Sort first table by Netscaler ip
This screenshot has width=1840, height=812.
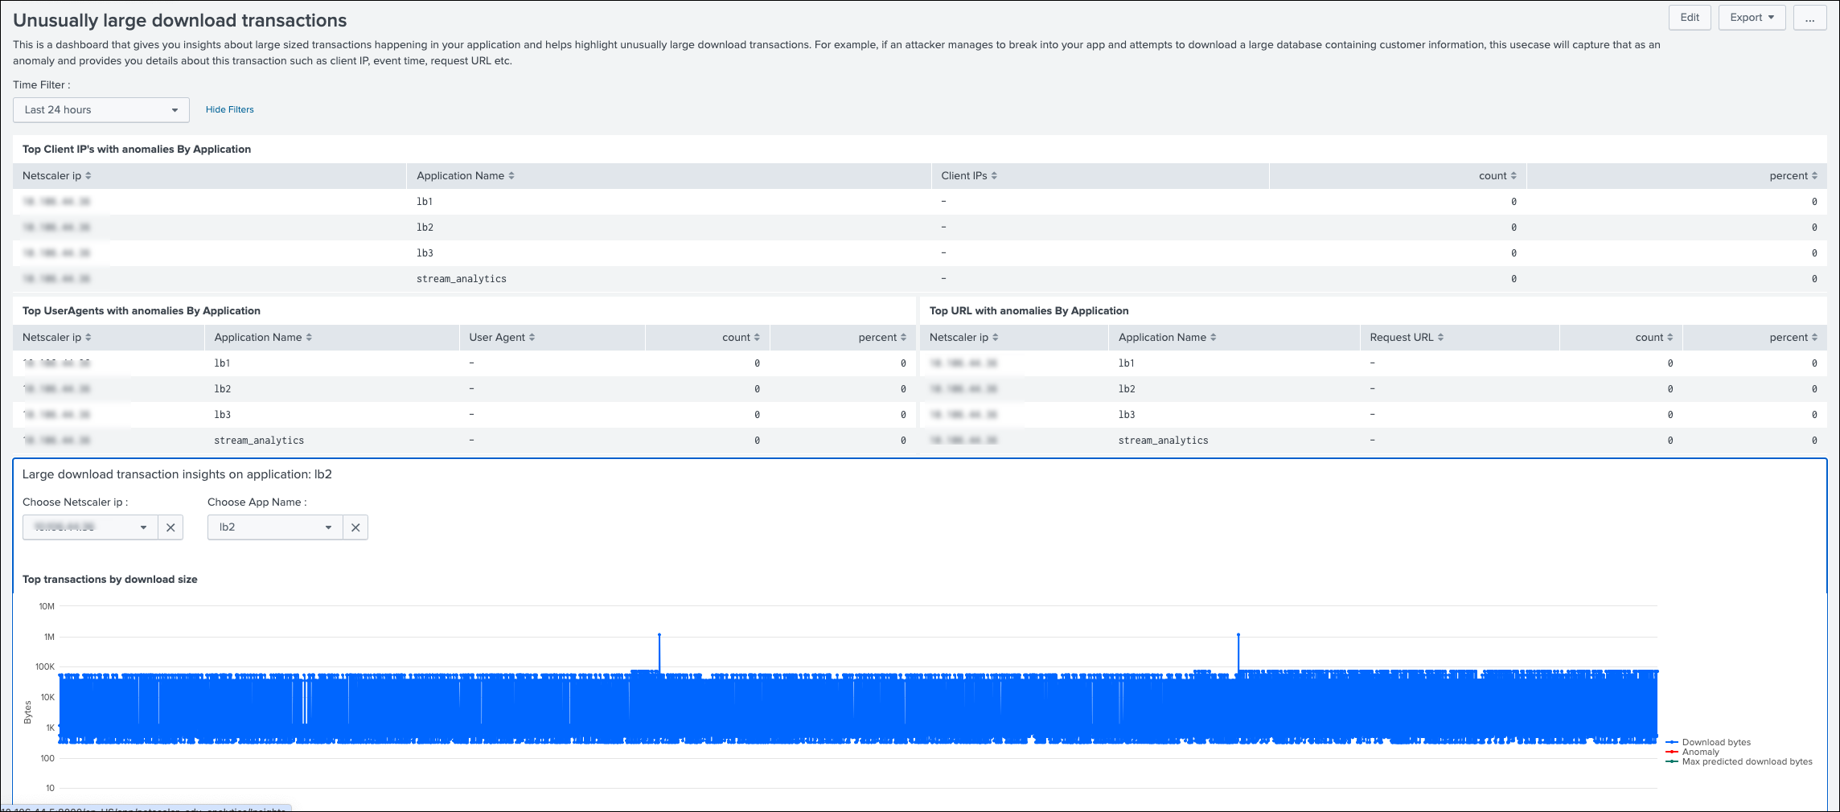point(56,176)
